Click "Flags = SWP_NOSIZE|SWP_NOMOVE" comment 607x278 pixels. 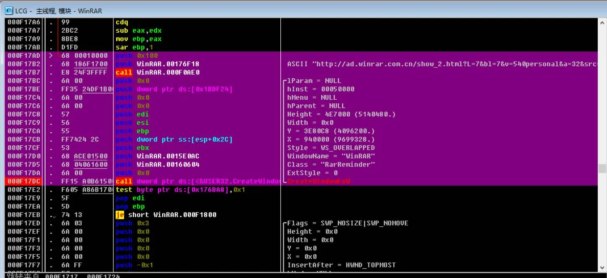click(x=348, y=223)
